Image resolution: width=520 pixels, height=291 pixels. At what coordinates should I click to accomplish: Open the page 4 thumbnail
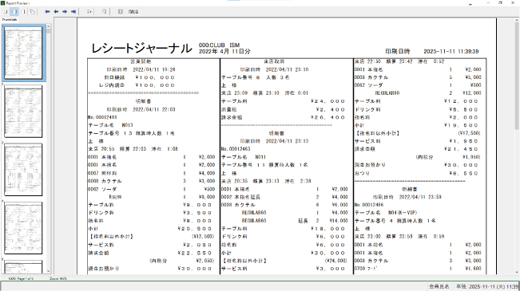(x=23, y=228)
